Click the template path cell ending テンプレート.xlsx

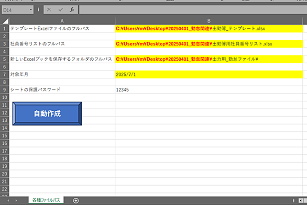pos(209,29)
